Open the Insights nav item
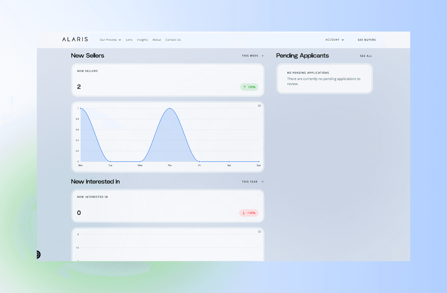447x293 pixels. [x=142, y=40]
